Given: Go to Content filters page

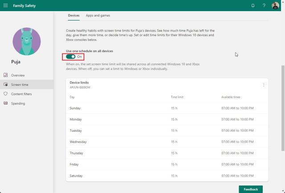Looking at the screenshot, I should pyautogui.click(x=27, y=94).
